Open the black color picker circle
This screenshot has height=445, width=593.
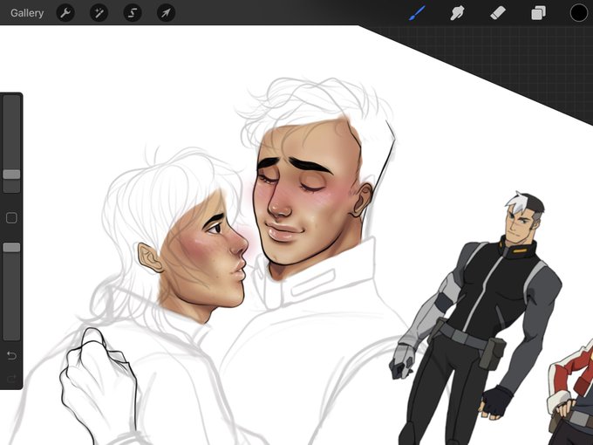(x=579, y=13)
